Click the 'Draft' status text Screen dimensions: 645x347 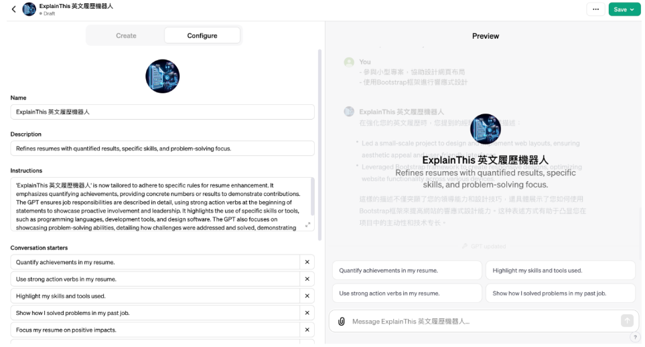pos(49,13)
